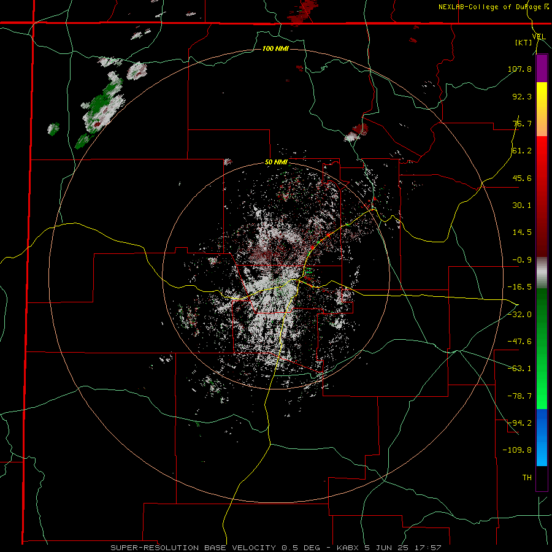552x552 pixels.
Task: Click the -32.0 velocity scale value
Action: tap(519, 315)
